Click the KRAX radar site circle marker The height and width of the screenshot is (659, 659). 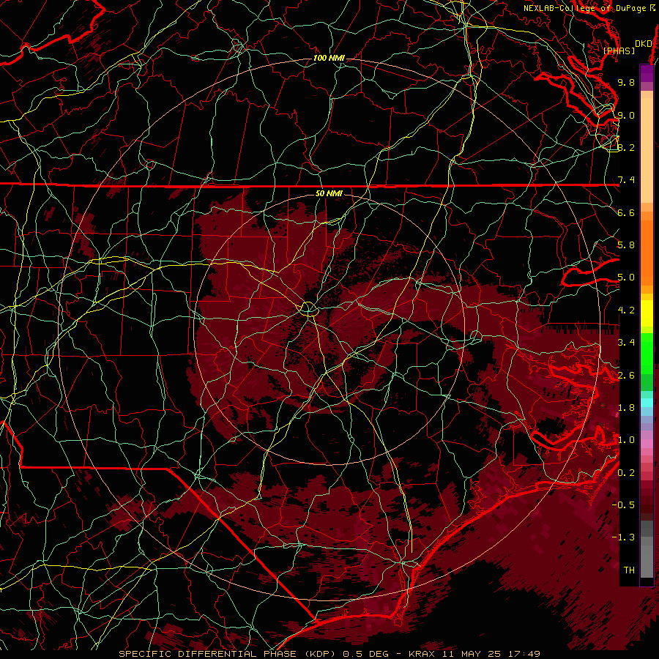pyautogui.click(x=308, y=309)
